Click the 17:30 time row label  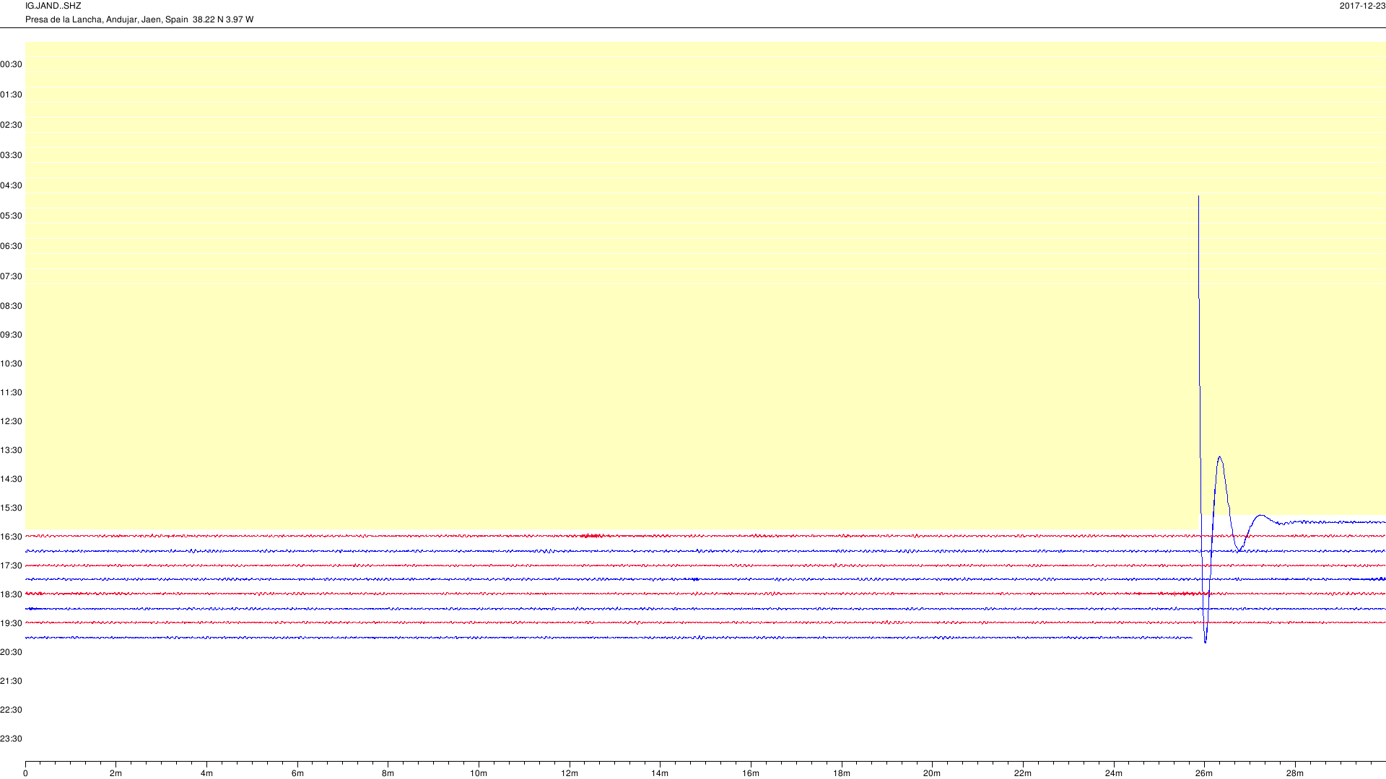tap(11, 565)
